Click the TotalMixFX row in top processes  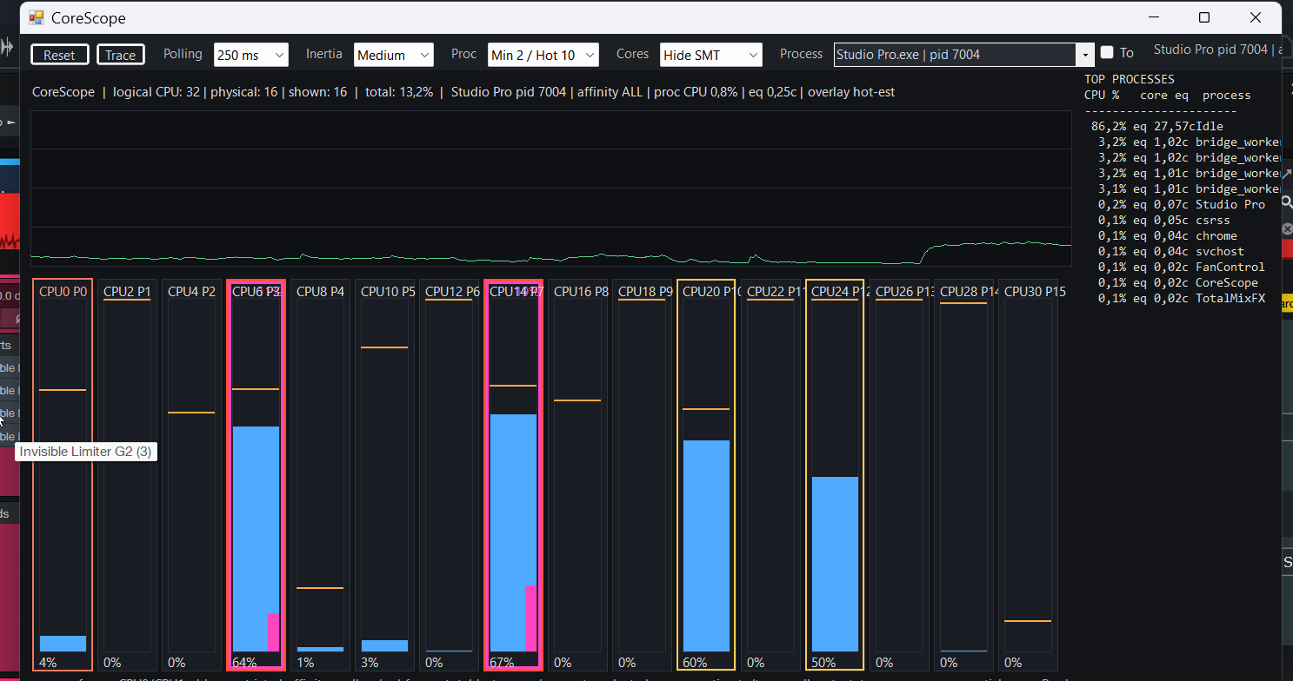(x=1181, y=299)
